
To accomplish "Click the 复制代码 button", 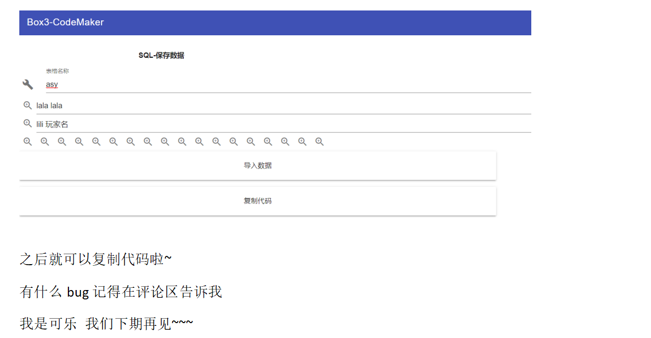I will point(258,201).
